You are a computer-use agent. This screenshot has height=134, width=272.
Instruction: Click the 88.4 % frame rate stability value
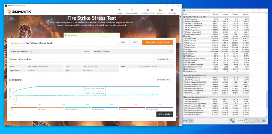click(x=87, y=52)
